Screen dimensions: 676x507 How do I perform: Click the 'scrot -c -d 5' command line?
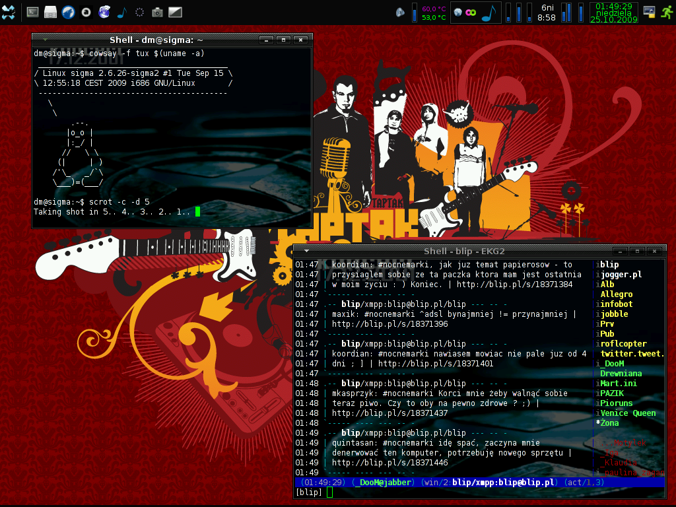pos(119,202)
